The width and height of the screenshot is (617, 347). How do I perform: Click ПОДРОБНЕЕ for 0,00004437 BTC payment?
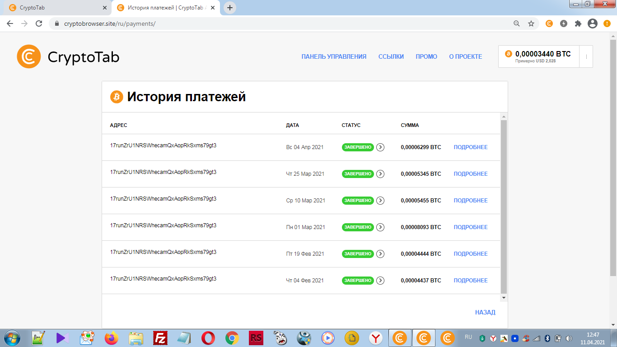tap(471, 281)
